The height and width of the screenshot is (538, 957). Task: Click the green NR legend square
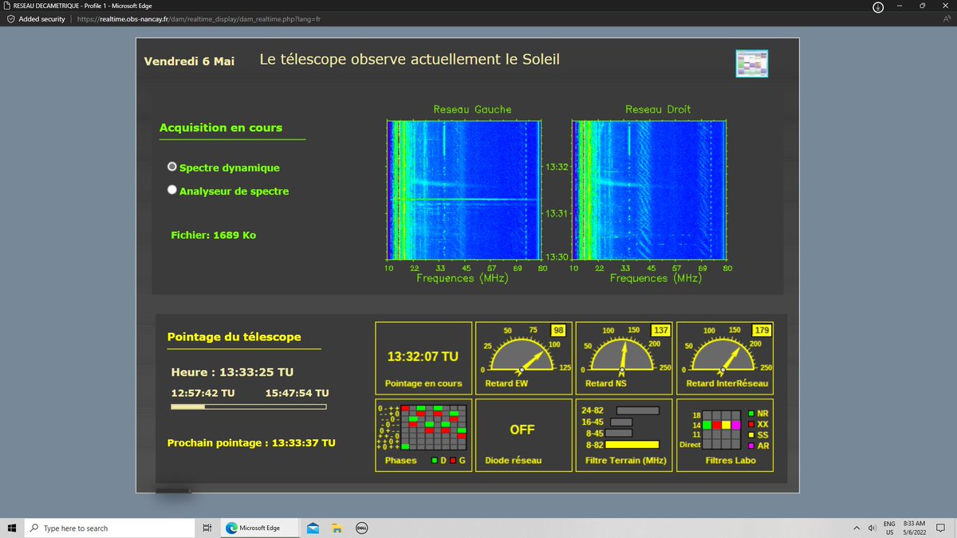point(751,414)
